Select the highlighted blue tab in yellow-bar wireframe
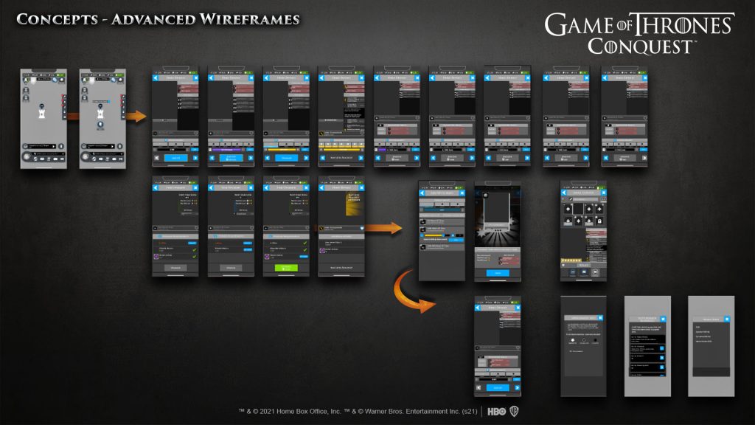The width and height of the screenshot is (755, 425). click(x=271, y=145)
